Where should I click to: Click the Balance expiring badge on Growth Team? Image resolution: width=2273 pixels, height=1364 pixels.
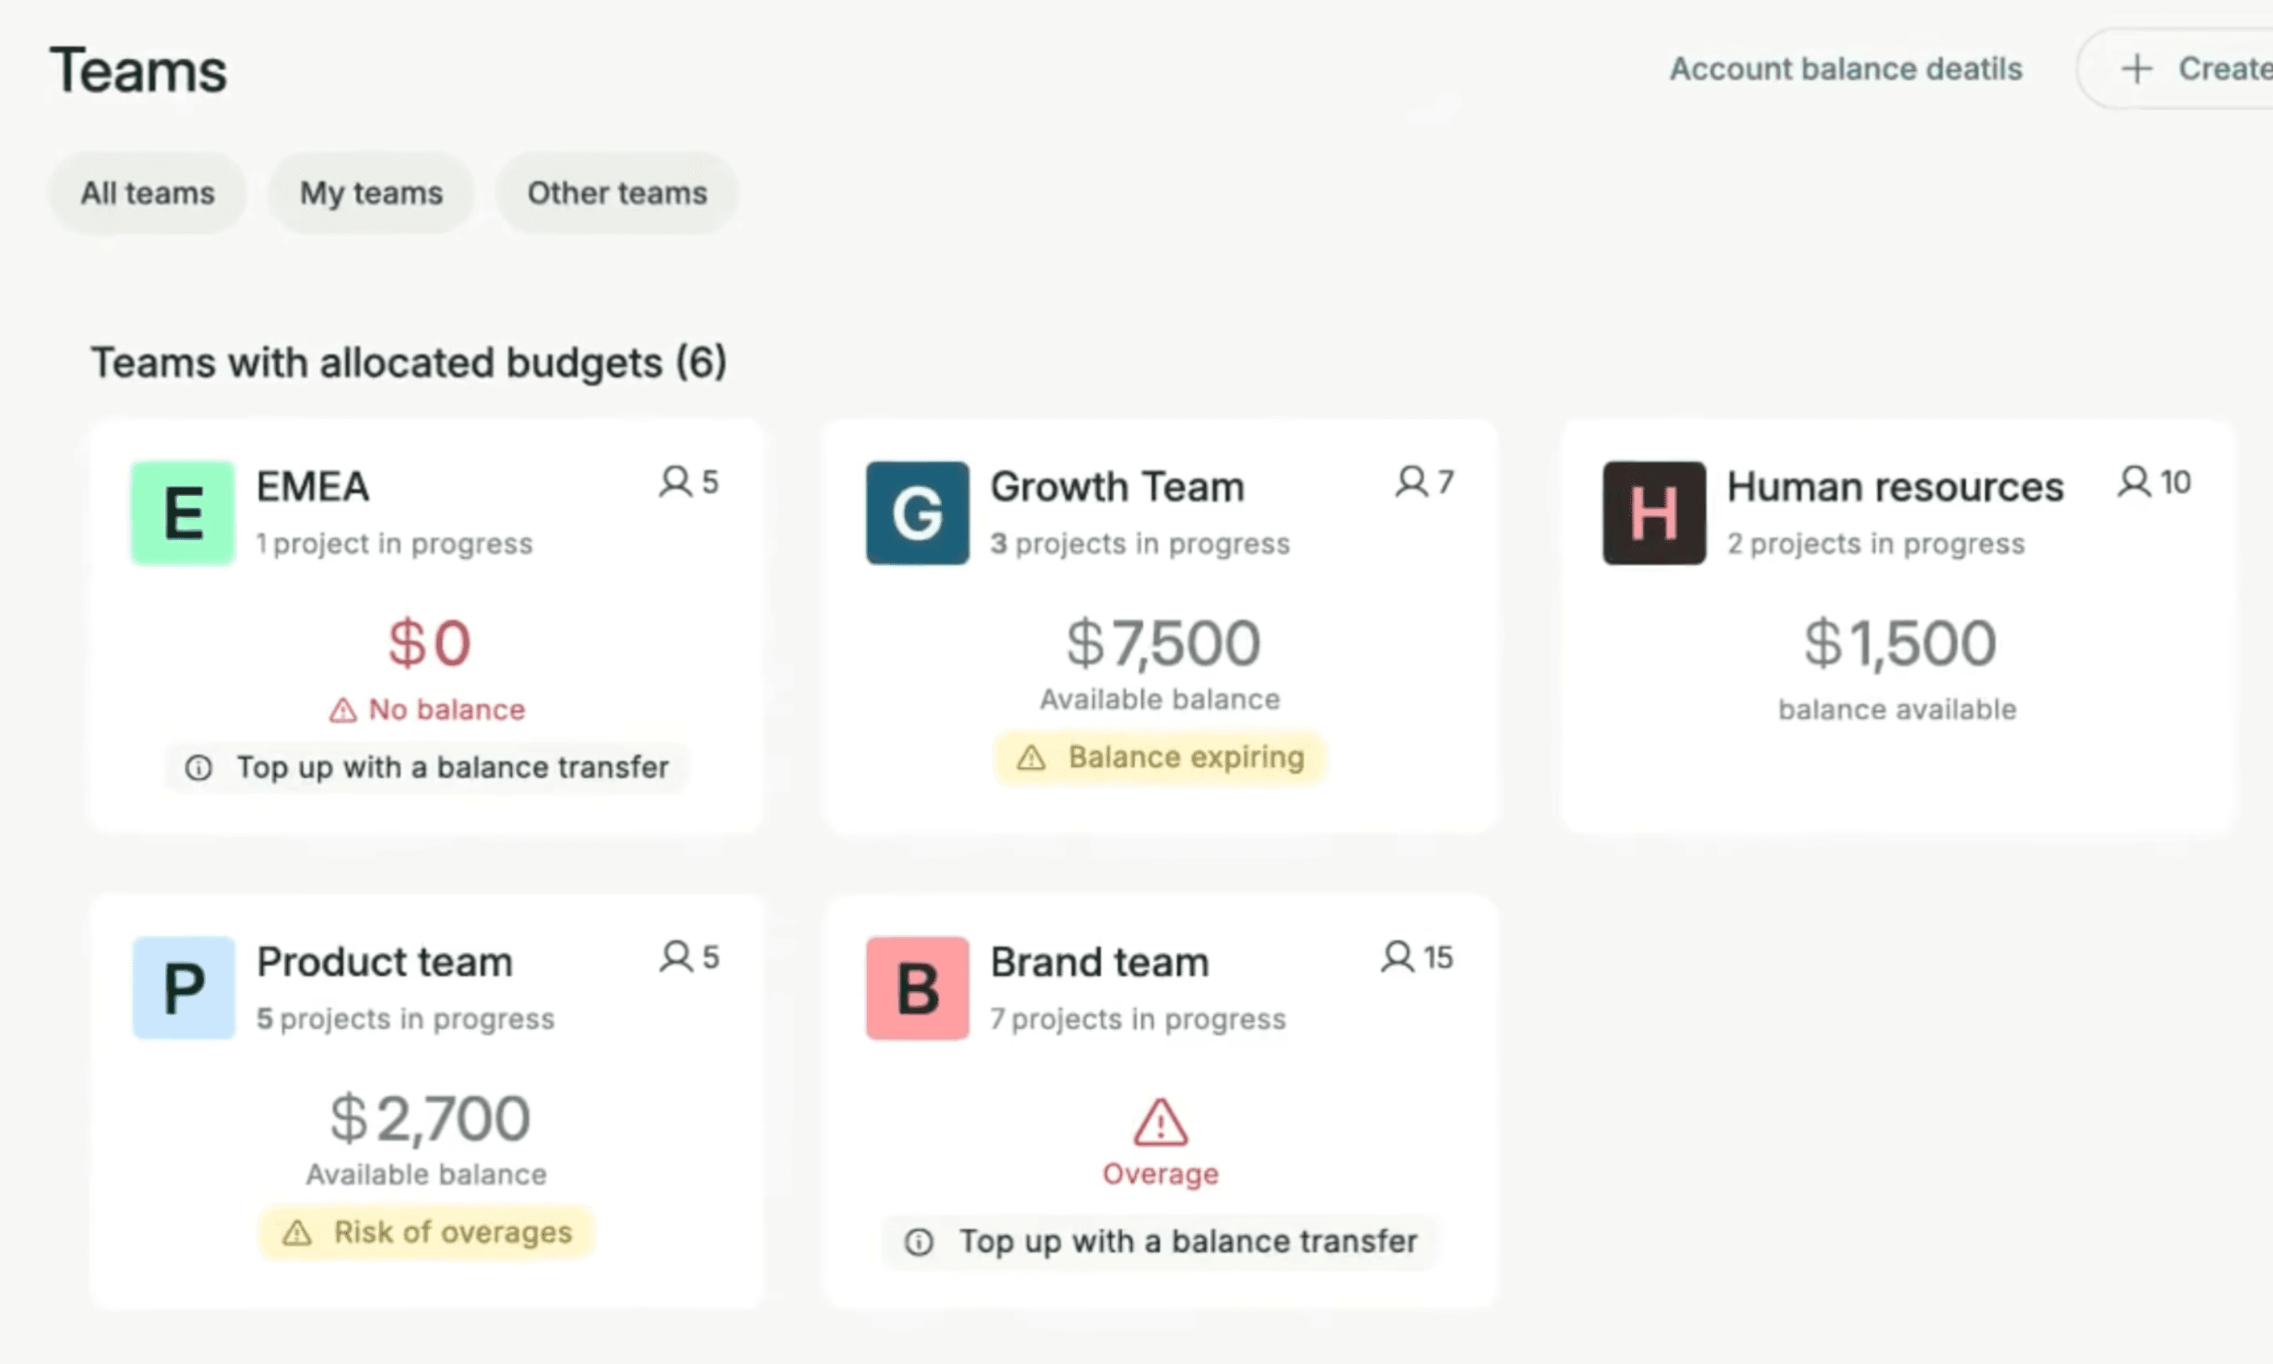click(x=1160, y=757)
